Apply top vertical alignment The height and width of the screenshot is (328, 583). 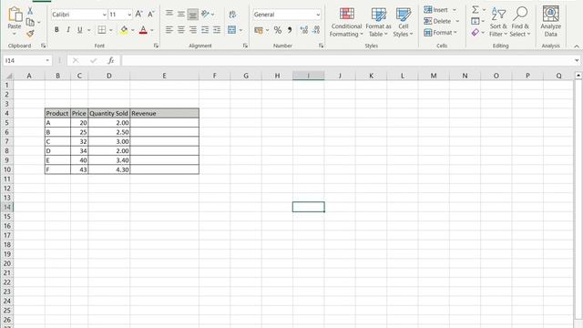point(169,15)
